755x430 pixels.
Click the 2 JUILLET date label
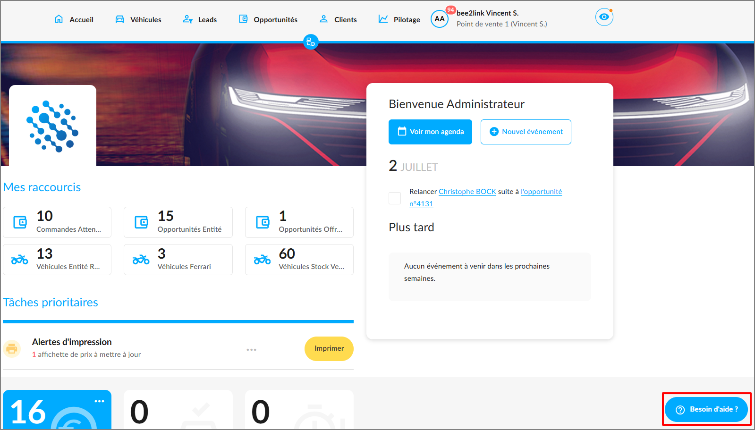pos(413,166)
